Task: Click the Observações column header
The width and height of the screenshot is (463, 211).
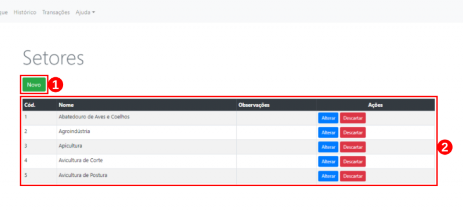Action: pyautogui.click(x=277, y=105)
